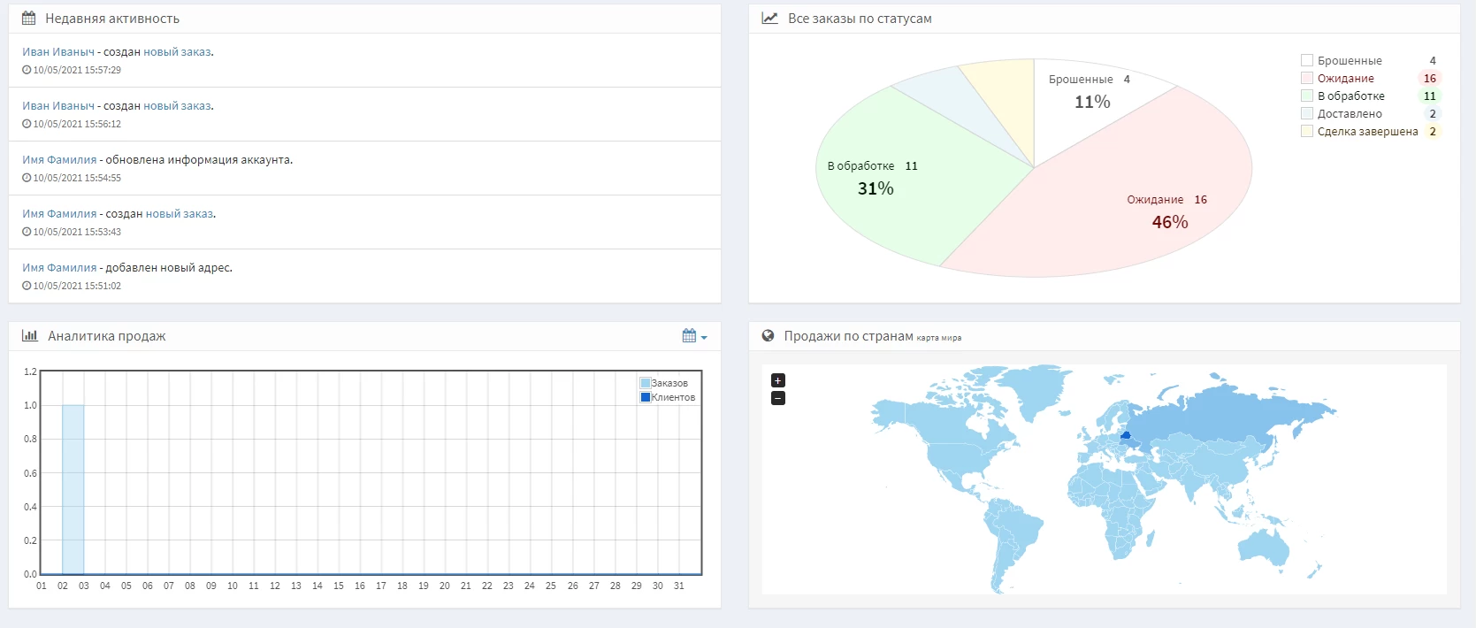Click the calendar icon beside Недавняя активность
The height and width of the screenshot is (628, 1476).
coord(28,18)
